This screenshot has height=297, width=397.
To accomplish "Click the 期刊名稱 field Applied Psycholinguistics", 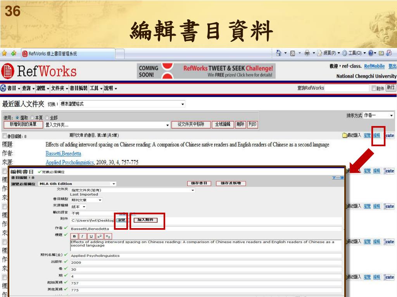I will [206, 256].
